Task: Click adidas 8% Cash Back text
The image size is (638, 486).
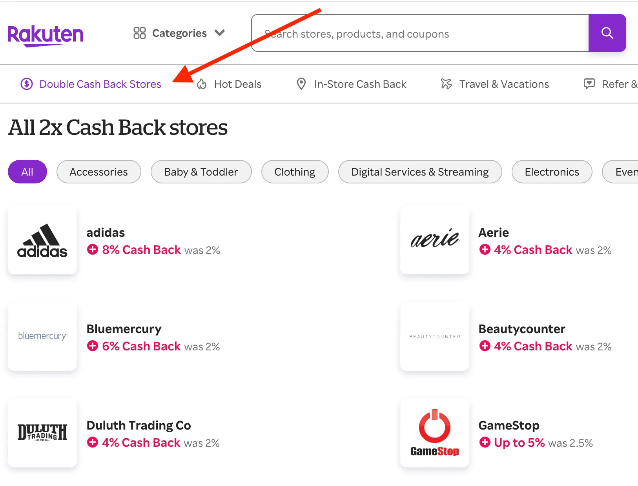Action: [x=141, y=250]
